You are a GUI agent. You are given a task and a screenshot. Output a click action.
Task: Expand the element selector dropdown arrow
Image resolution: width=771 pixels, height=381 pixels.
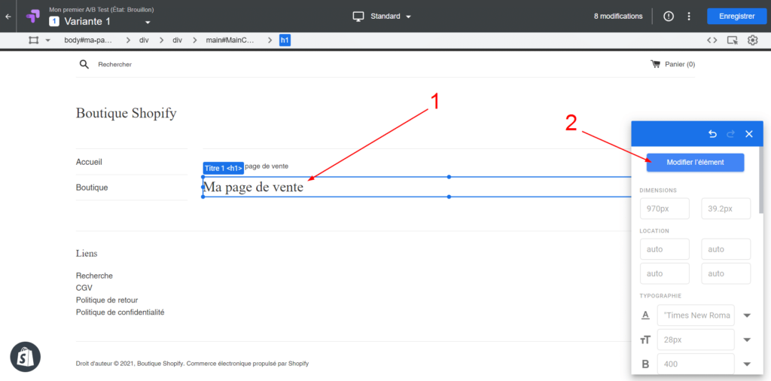[47, 41]
